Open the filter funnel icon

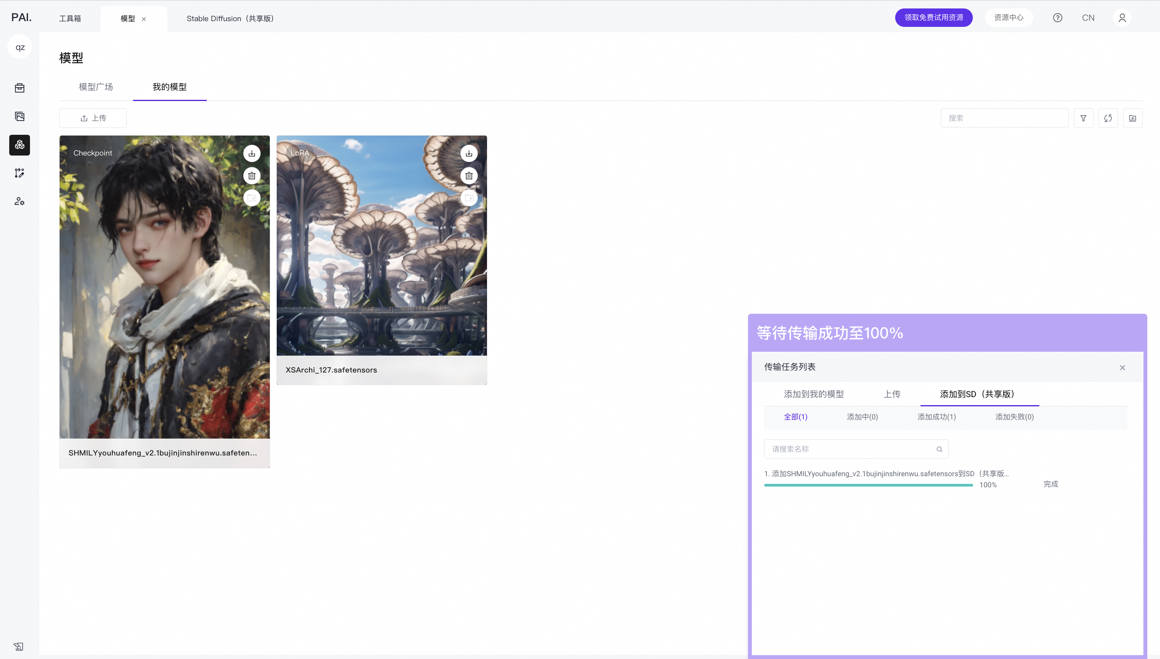point(1084,118)
